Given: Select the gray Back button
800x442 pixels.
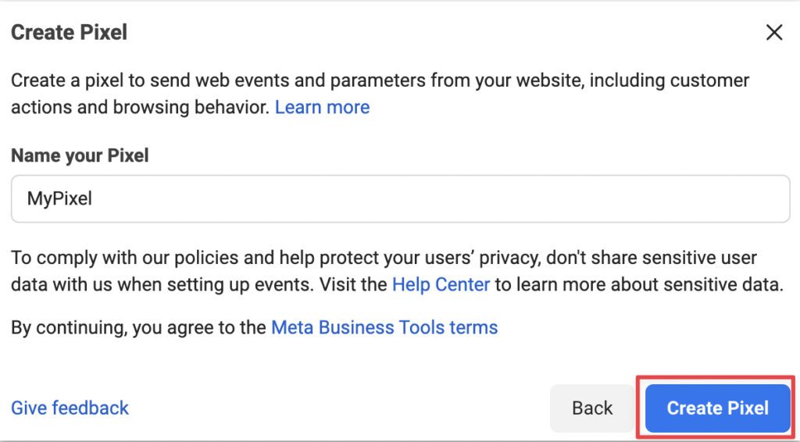Looking at the screenshot, I should [592, 408].
